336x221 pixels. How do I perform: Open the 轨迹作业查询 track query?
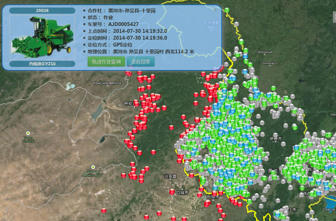pos(106,61)
